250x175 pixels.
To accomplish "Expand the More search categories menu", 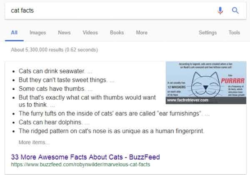I will (141, 32).
